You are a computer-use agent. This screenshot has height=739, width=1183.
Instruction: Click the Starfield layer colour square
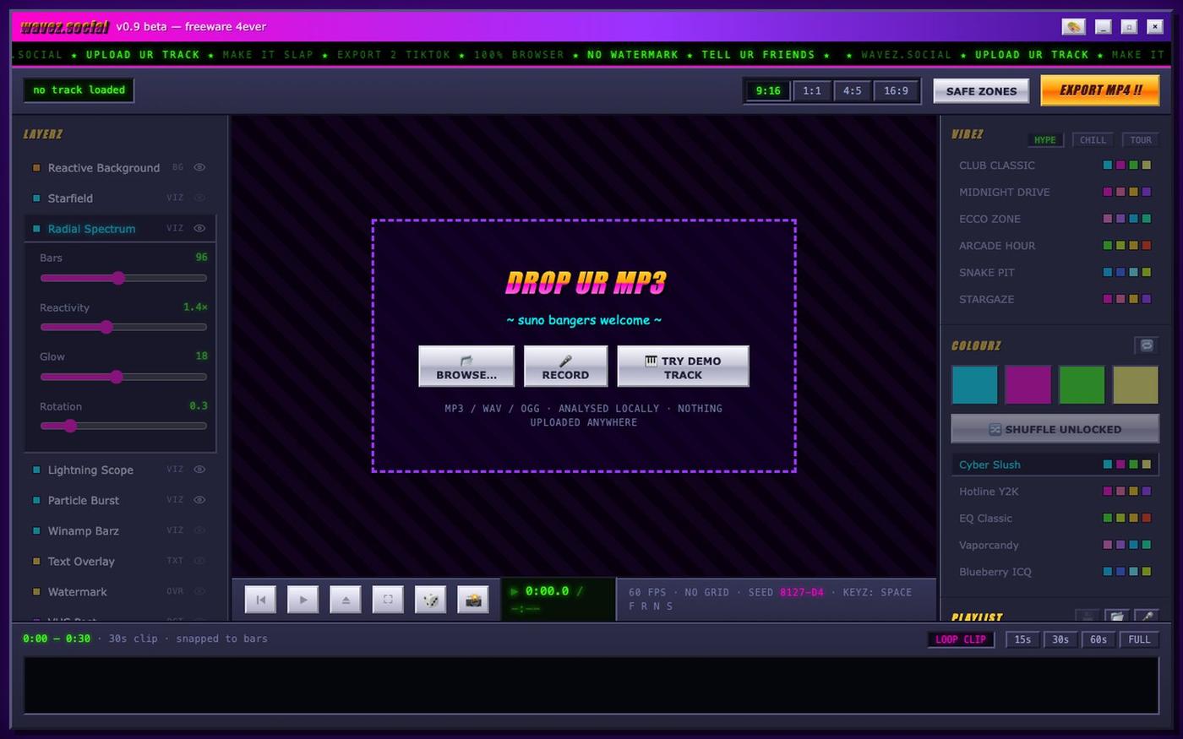click(x=36, y=198)
